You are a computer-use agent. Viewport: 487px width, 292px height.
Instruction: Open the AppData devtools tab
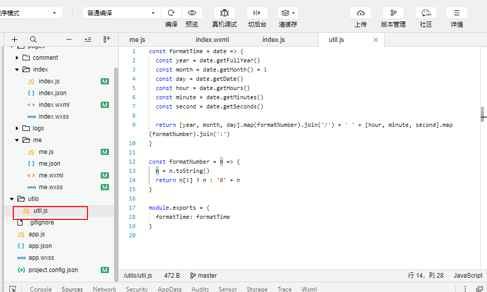170,289
